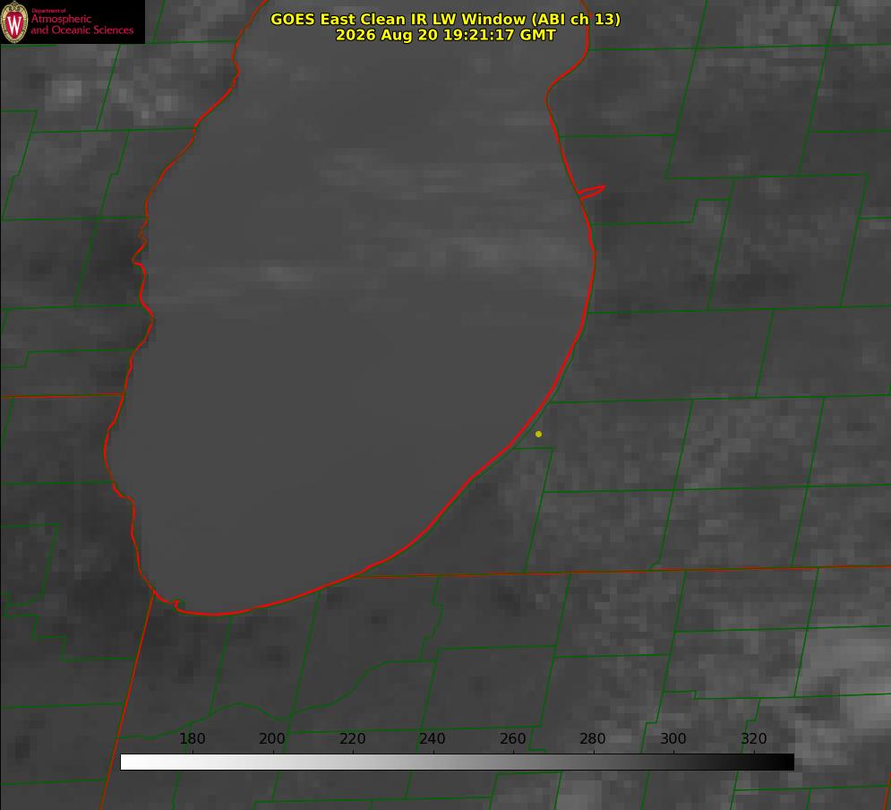Click the 300 tick label on the colorbar
This screenshot has width=891, height=810.
pos(673,738)
